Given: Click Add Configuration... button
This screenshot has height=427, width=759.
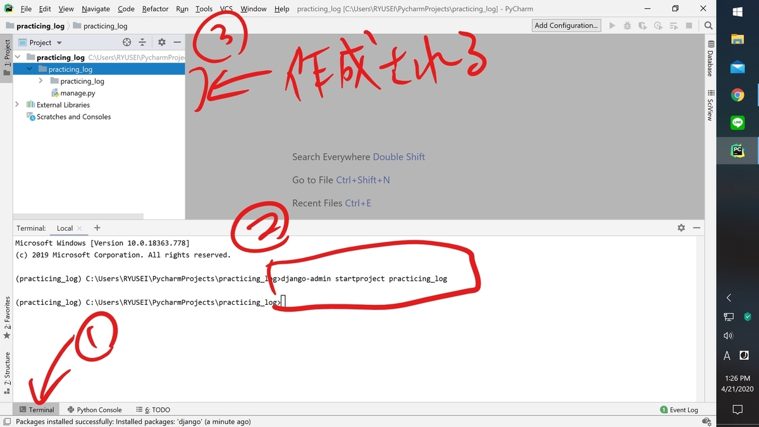Looking at the screenshot, I should coord(566,25).
